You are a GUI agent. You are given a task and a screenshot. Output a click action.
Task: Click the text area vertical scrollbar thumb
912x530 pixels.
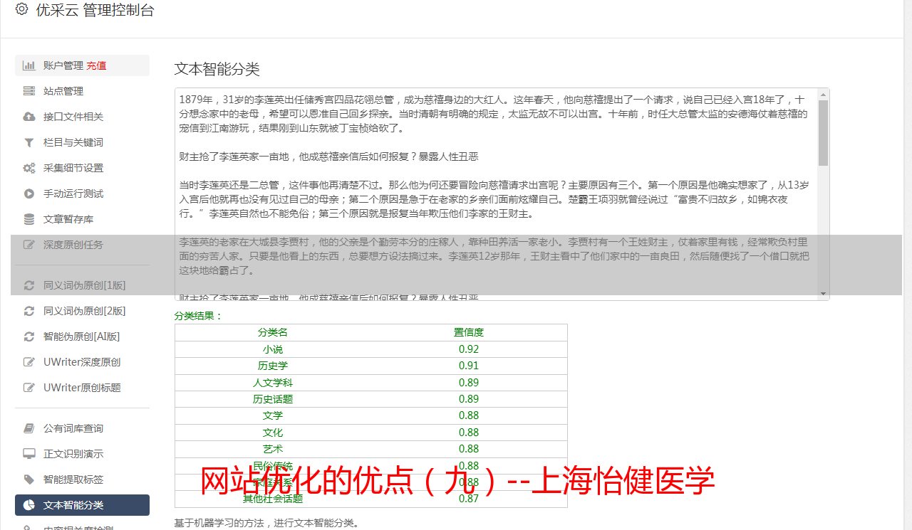[x=824, y=132]
